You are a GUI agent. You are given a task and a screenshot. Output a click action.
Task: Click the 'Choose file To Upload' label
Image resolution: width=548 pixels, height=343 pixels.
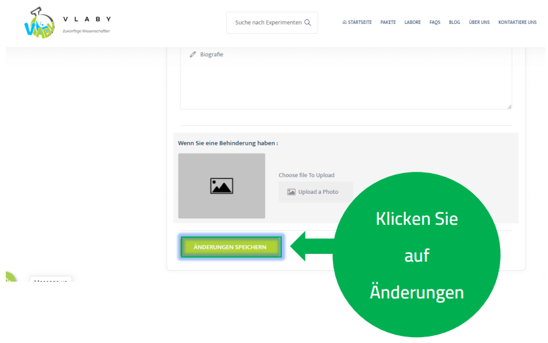click(x=306, y=175)
